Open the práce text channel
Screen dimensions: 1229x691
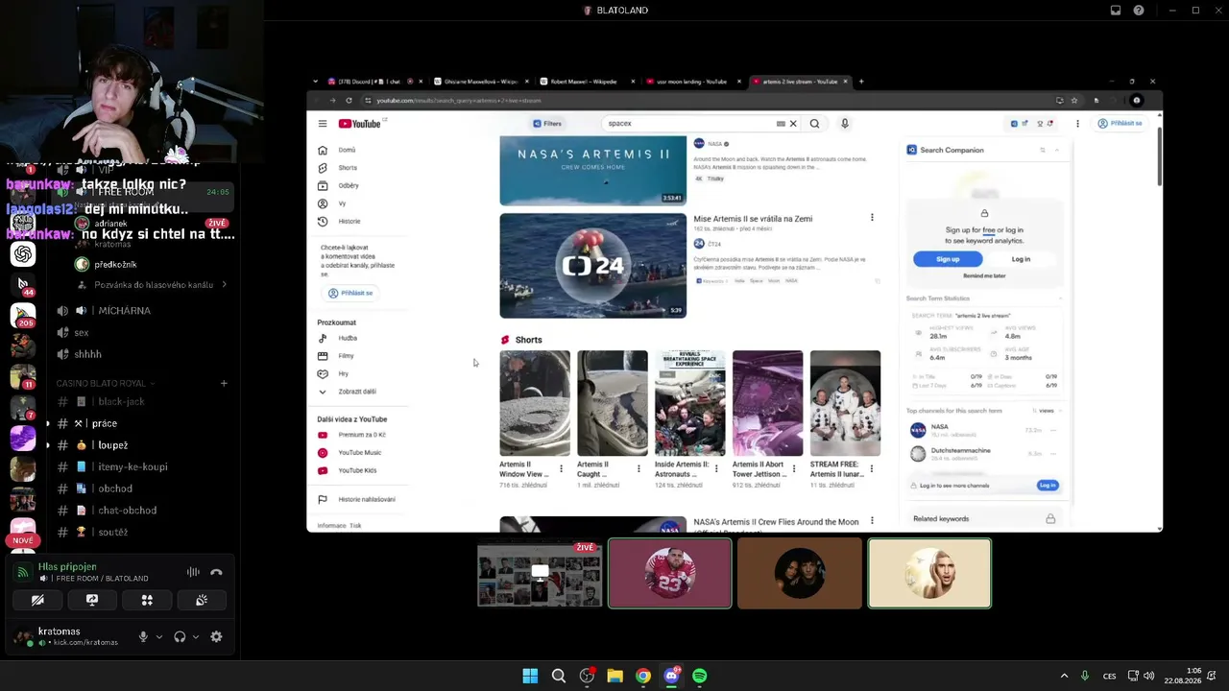tap(104, 424)
